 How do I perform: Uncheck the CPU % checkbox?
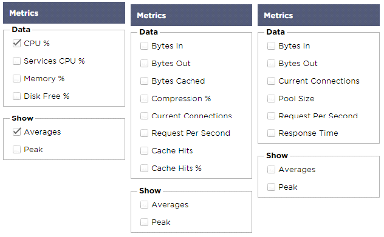coord(16,44)
